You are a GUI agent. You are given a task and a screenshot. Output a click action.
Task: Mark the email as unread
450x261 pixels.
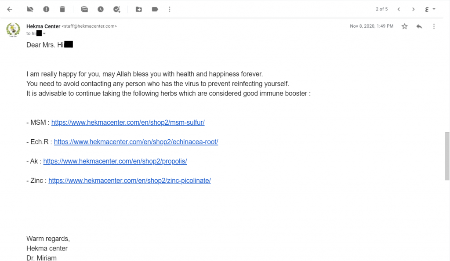pyautogui.click(x=84, y=9)
